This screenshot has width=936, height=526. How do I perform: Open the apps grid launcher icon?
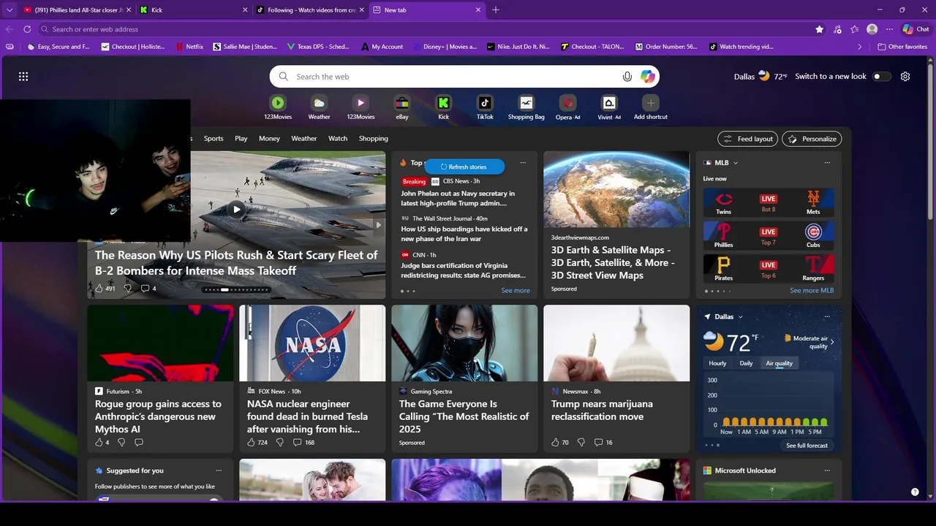click(x=23, y=77)
